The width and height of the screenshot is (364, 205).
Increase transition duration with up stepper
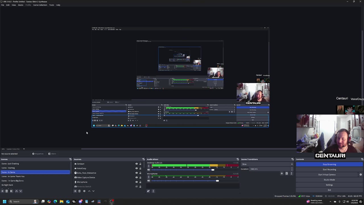[291, 168]
